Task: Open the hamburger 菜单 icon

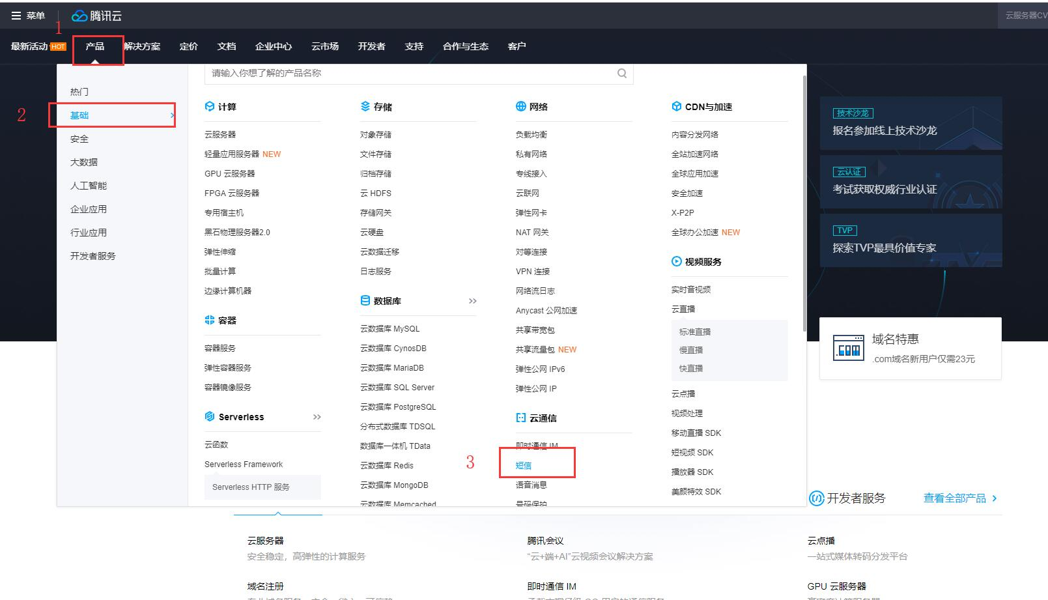Action: coord(16,16)
